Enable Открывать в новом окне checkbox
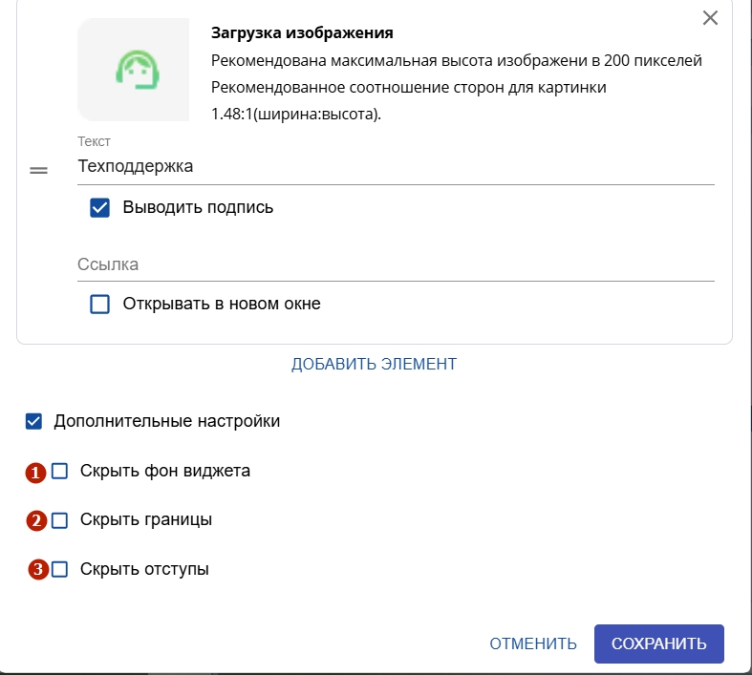Image resolution: width=752 pixels, height=675 pixels. (99, 305)
